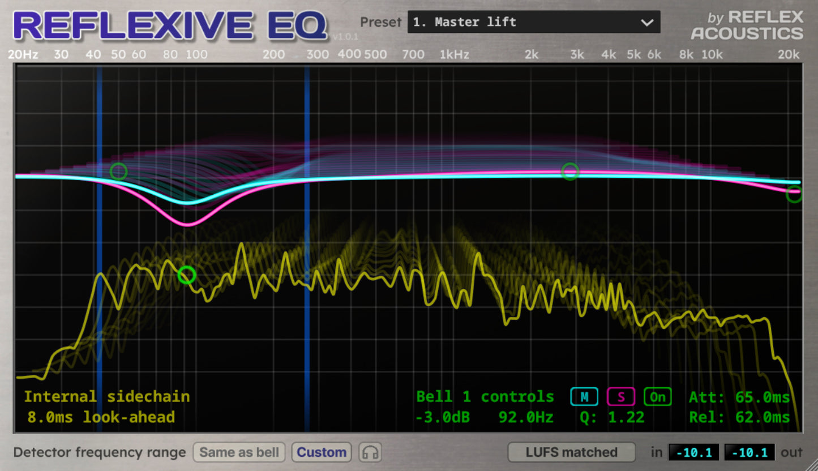Grab the green handle at the 20k edge
818x471 pixels.
pos(795,194)
